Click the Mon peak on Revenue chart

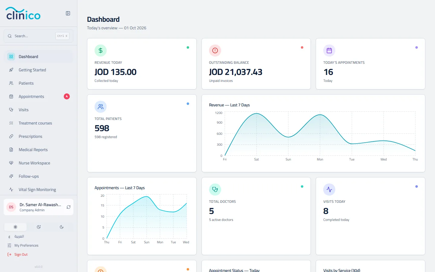(320, 115)
